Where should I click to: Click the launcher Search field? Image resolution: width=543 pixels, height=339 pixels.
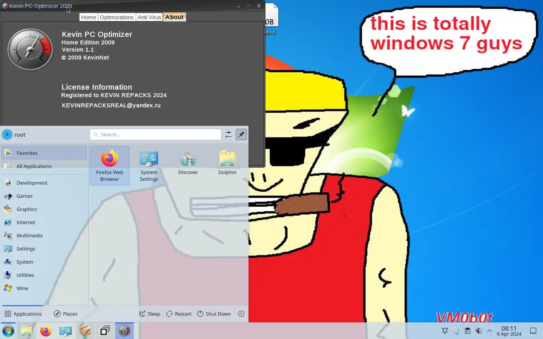(x=155, y=134)
